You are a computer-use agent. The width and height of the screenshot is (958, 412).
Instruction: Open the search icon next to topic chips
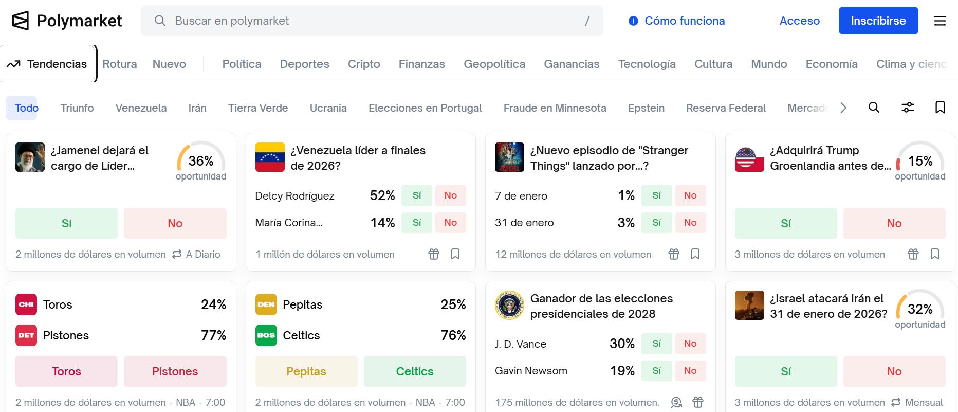coord(874,108)
